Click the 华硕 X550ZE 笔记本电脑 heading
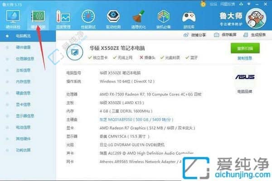The image size is (272, 181). pyautogui.click(x=117, y=48)
